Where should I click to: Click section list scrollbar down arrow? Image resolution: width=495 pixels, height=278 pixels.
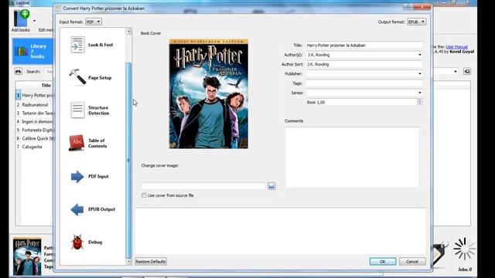click(128, 262)
